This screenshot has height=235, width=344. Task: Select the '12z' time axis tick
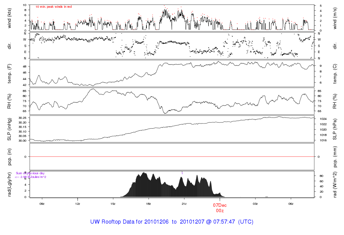[78, 204]
